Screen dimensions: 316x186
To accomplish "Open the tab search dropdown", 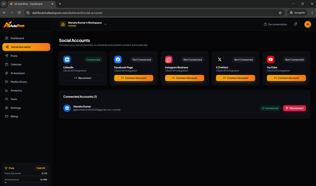I will (4, 4).
